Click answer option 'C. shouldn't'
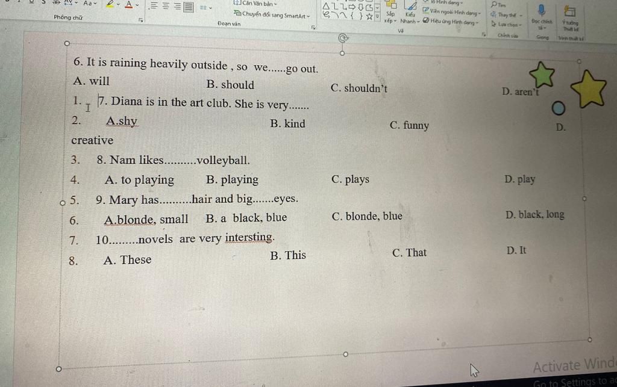617x387 pixels. 359,88
